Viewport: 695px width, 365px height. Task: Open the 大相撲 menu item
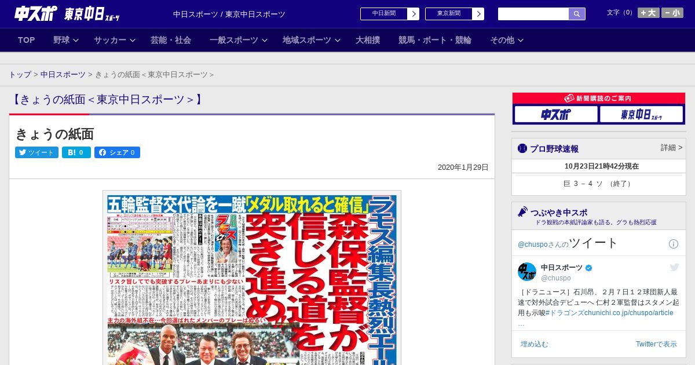pos(368,40)
